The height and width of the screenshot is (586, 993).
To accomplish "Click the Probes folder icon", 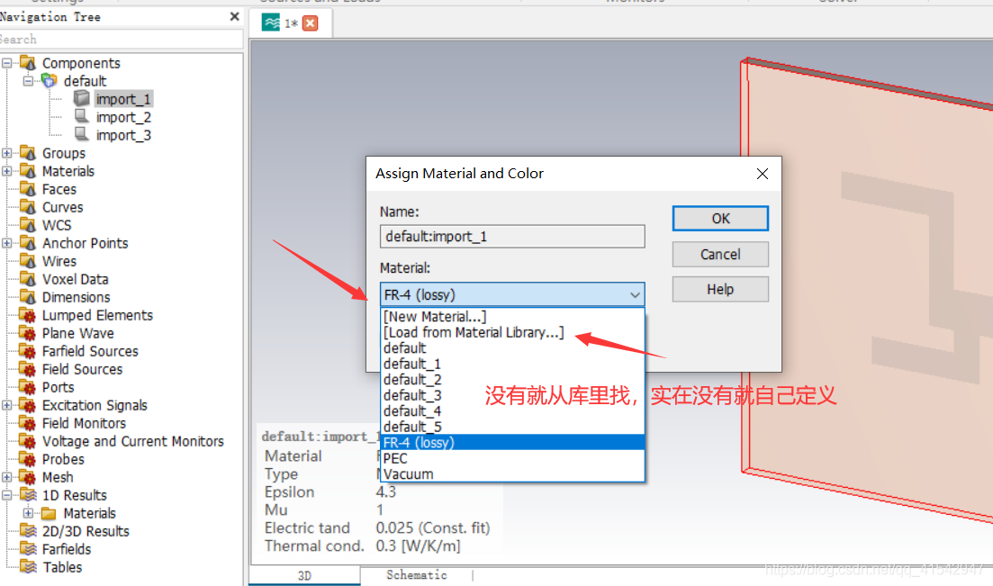I will (x=28, y=459).
